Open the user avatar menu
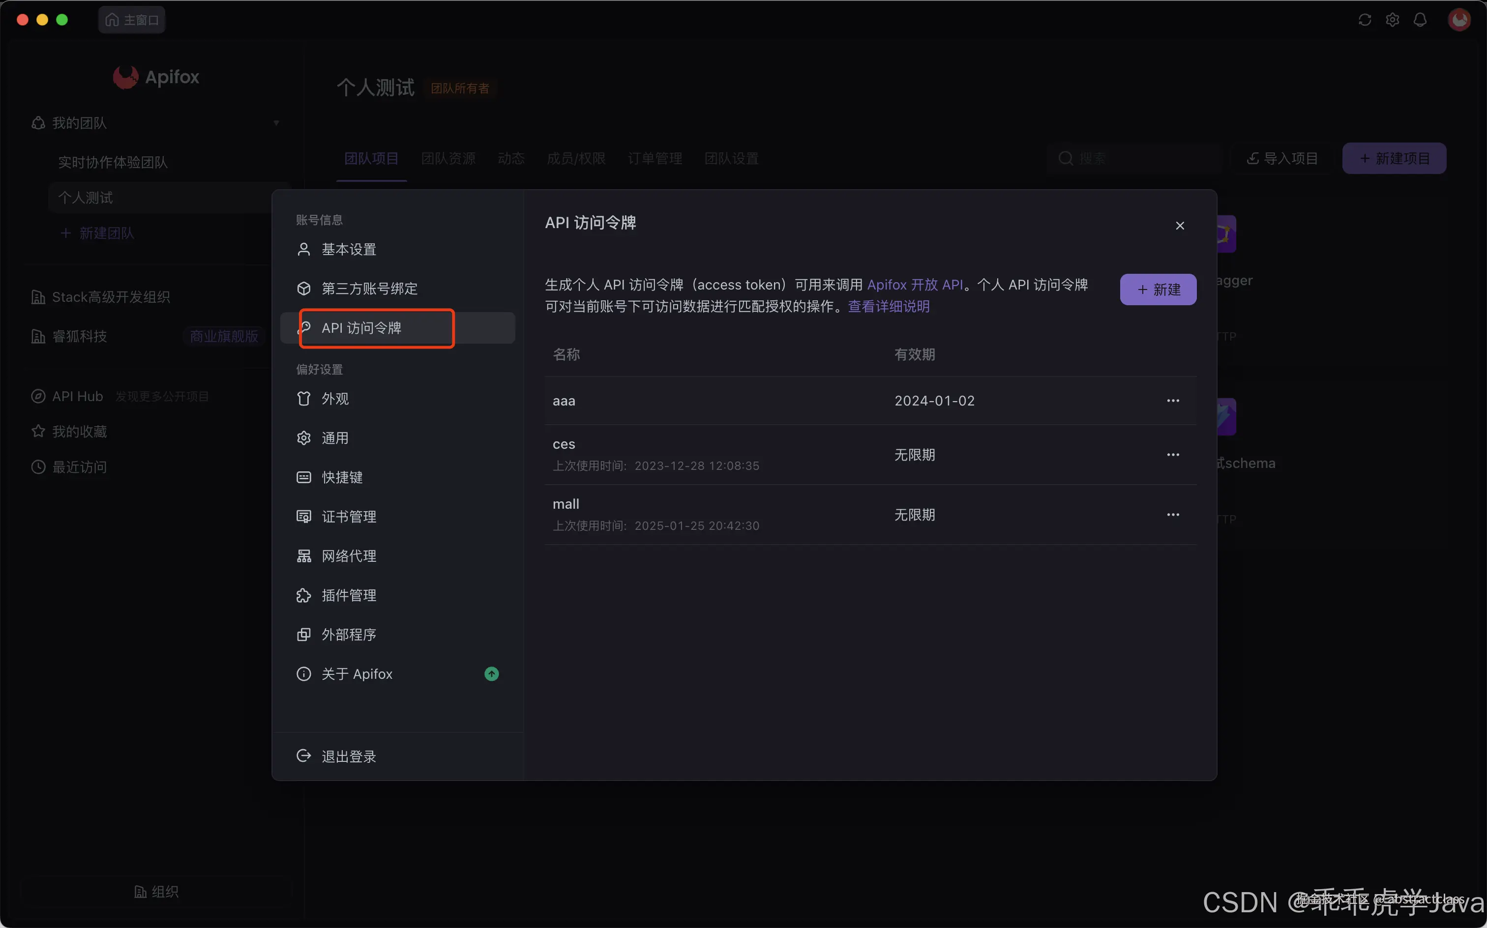This screenshot has height=928, width=1487. pyautogui.click(x=1460, y=19)
